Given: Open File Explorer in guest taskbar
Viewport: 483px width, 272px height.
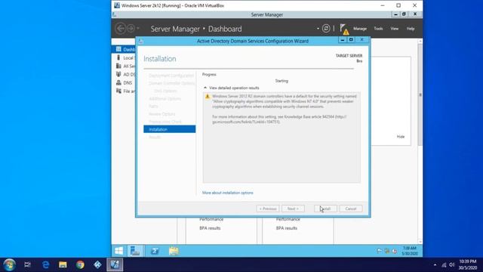Looking at the screenshot, I should [174, 251].
